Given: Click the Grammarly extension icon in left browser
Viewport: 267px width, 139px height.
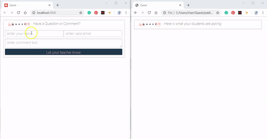Looking at the screenshot, I should (x=89, y=13).
